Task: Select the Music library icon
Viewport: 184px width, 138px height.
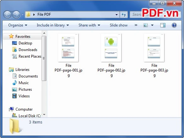Action: click(x=15, y=83)
